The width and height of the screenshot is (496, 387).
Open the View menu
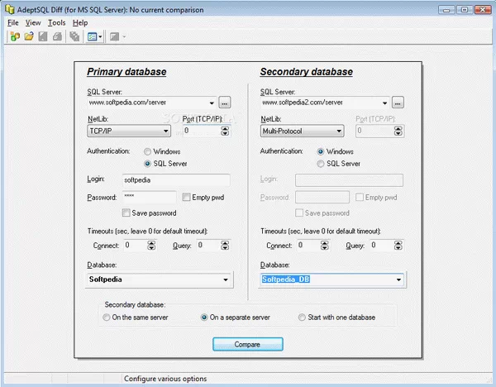[x=33, y=23]
